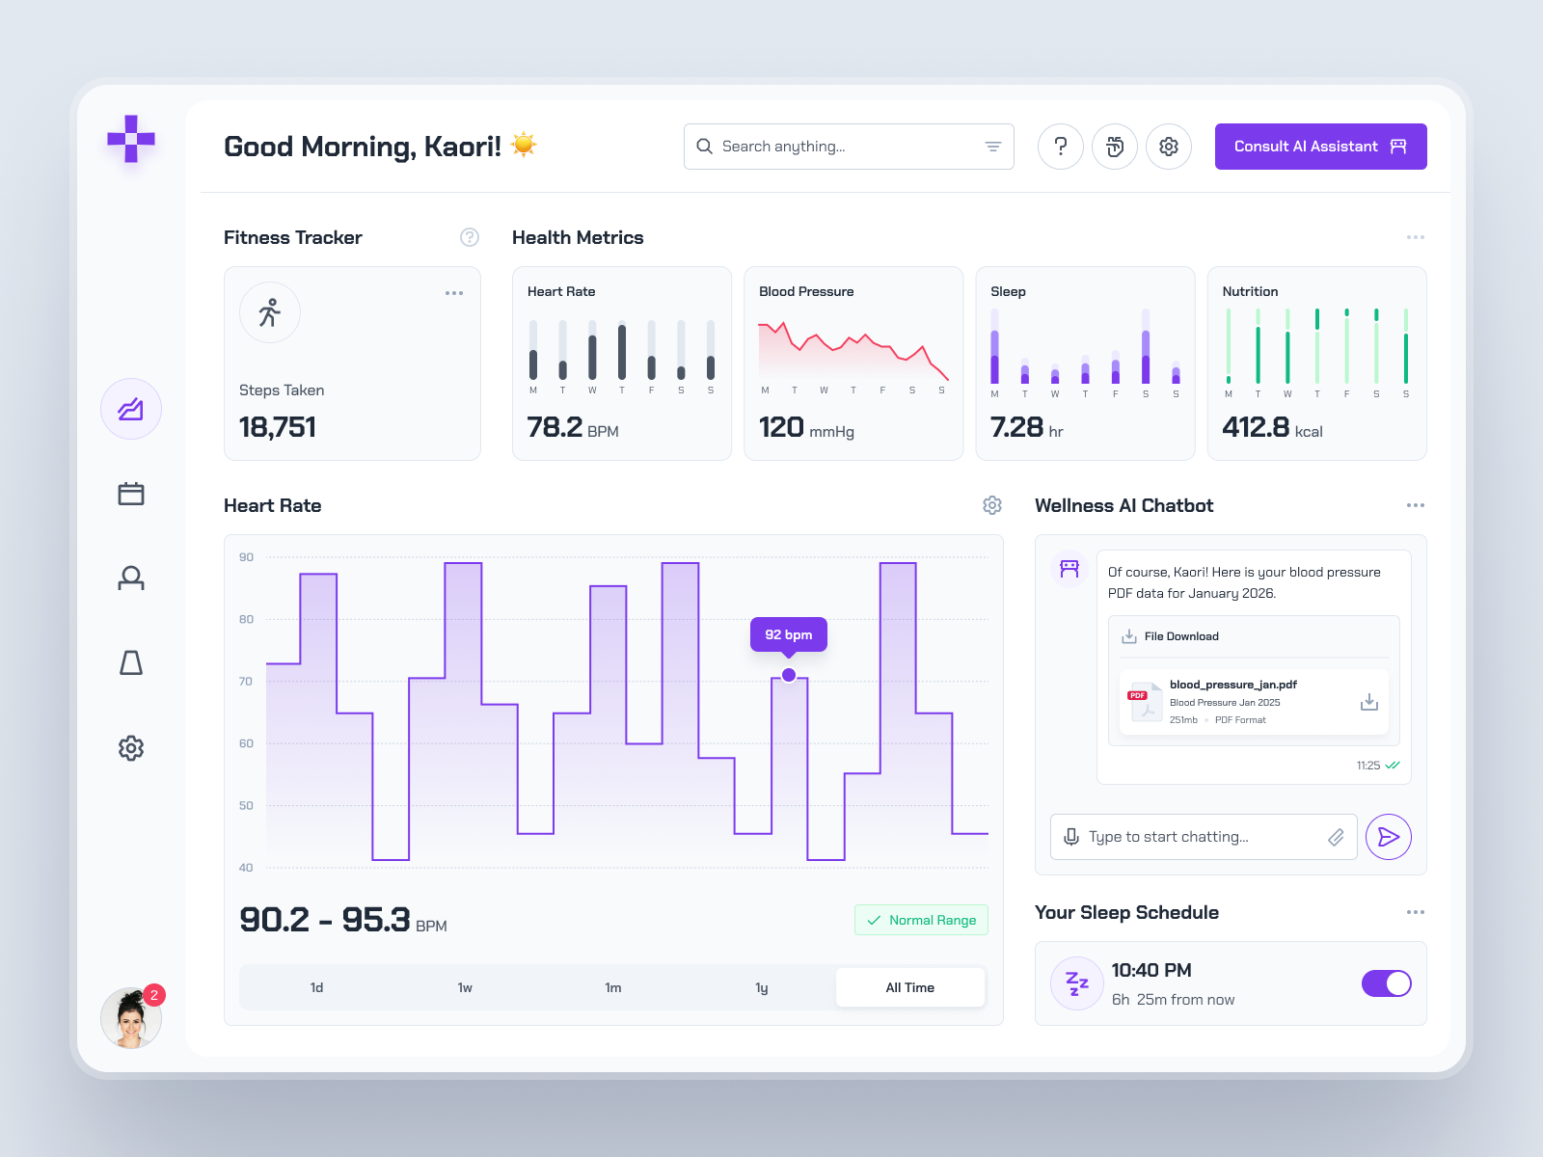Click the health records icon in top bar
Image resolution: width=1543 pixels, height=1157 pixels.
(x=1115, y=147)
